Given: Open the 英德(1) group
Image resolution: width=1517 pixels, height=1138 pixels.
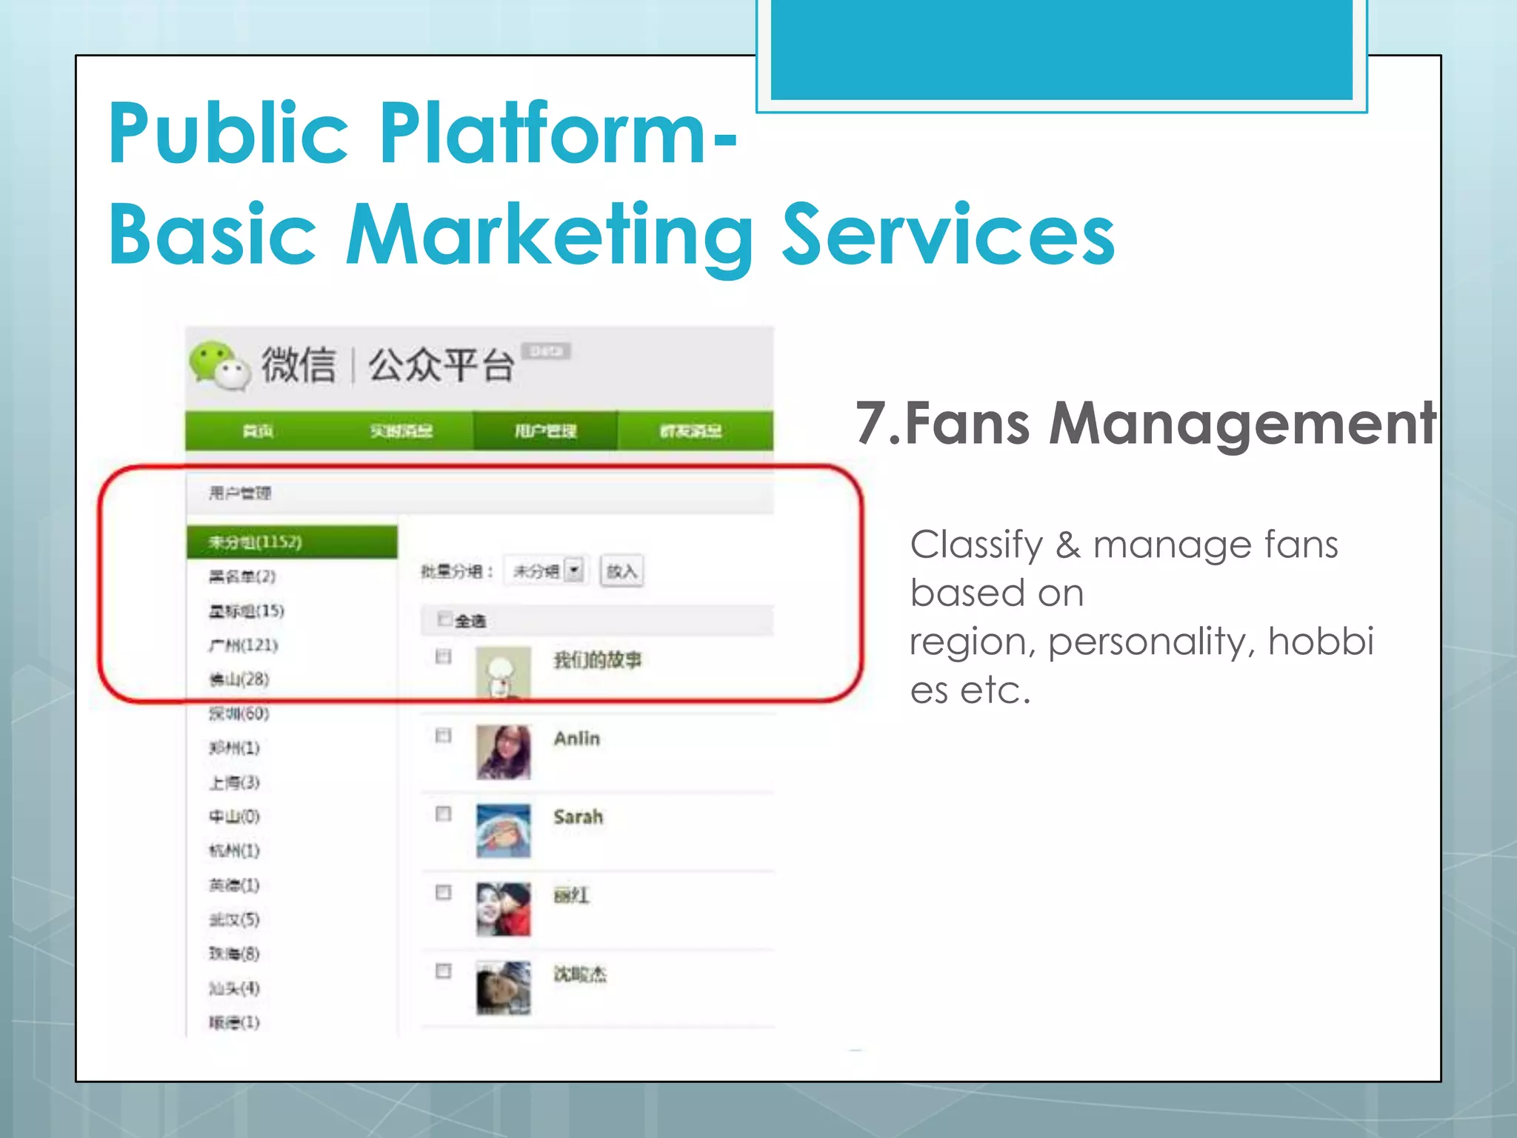Looking at the screenshot, I should tap(234, 885).
